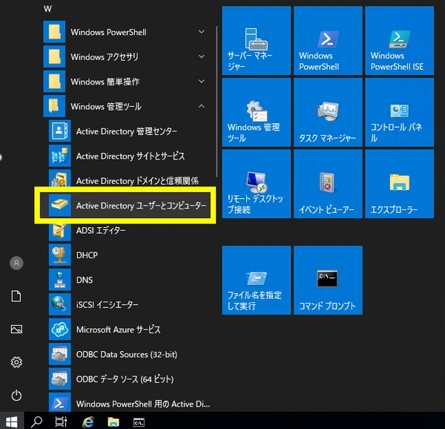Open the タスク マネージャー tile
445x429 pixels.
(328, 112)
